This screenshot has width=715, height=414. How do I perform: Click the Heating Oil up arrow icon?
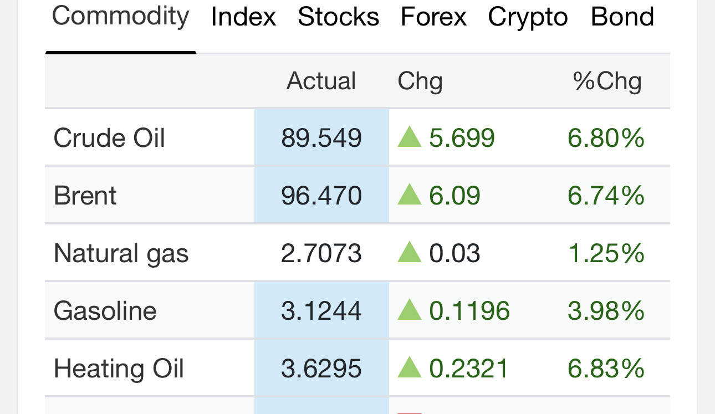click(410, 369)
